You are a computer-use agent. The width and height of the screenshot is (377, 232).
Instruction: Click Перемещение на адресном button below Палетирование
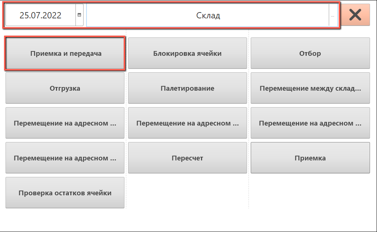point(187,123)
